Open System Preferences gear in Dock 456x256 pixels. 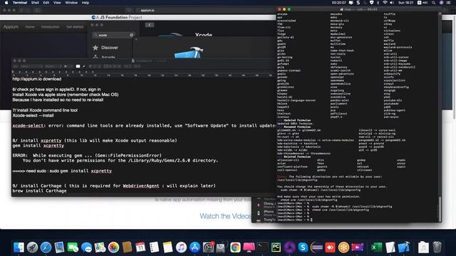coord(208,247)
